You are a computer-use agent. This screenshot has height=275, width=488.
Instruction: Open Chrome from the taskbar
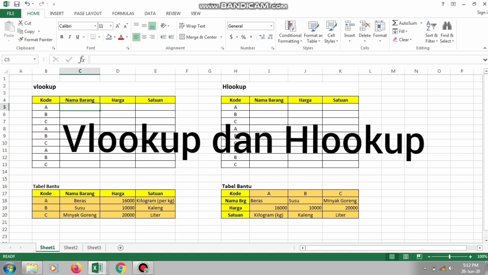tap(120, 268)
